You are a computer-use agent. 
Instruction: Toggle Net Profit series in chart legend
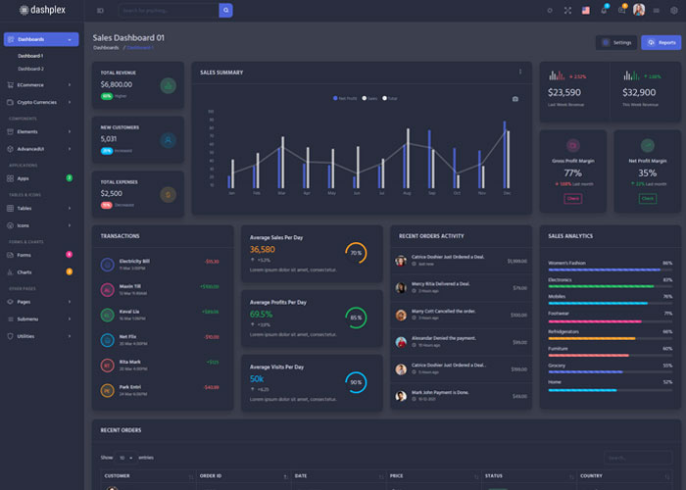tap(345, 98)
